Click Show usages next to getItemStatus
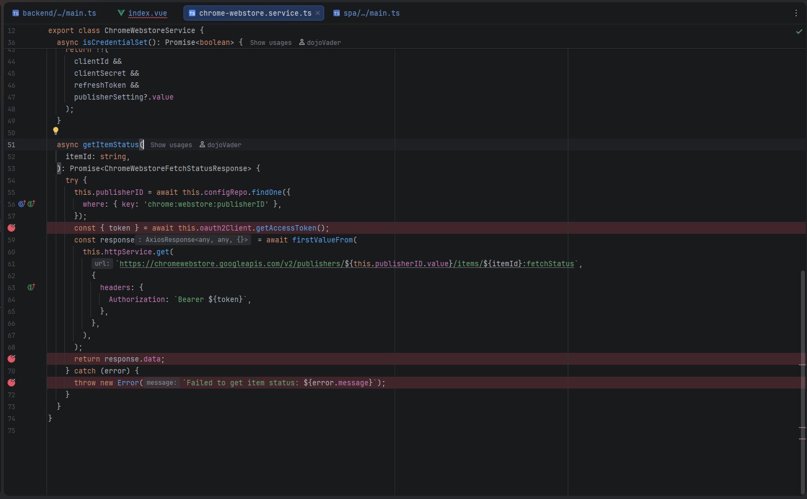 pos(171,145)
